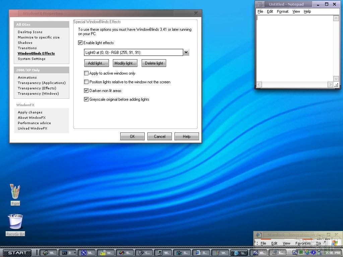This screenshot has height=257, width=343.
Task: Open the Shadows settings page
Action: [25, 42]
